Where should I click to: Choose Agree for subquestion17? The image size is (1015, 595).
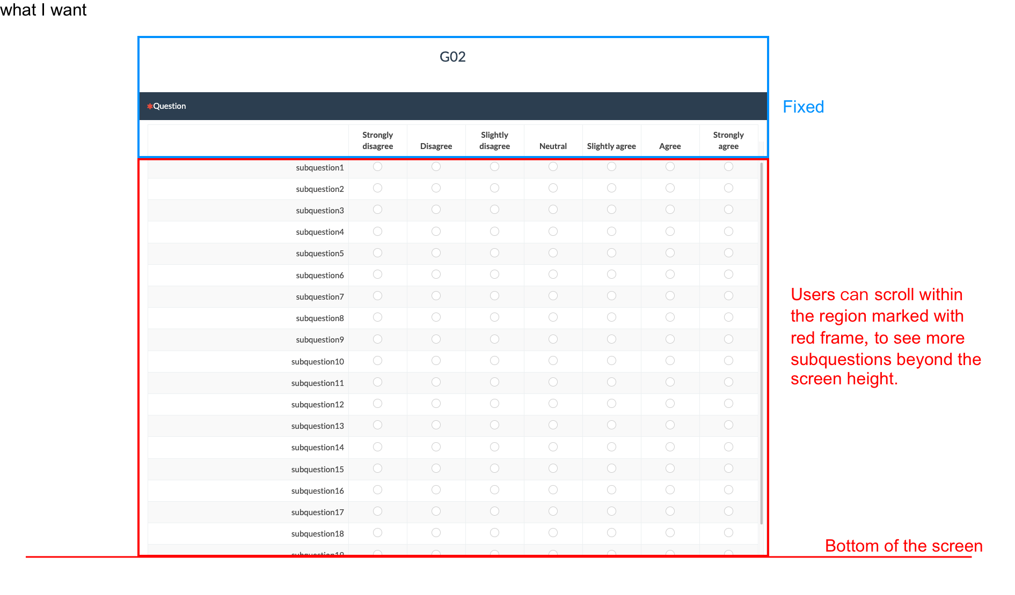[670, 511]
